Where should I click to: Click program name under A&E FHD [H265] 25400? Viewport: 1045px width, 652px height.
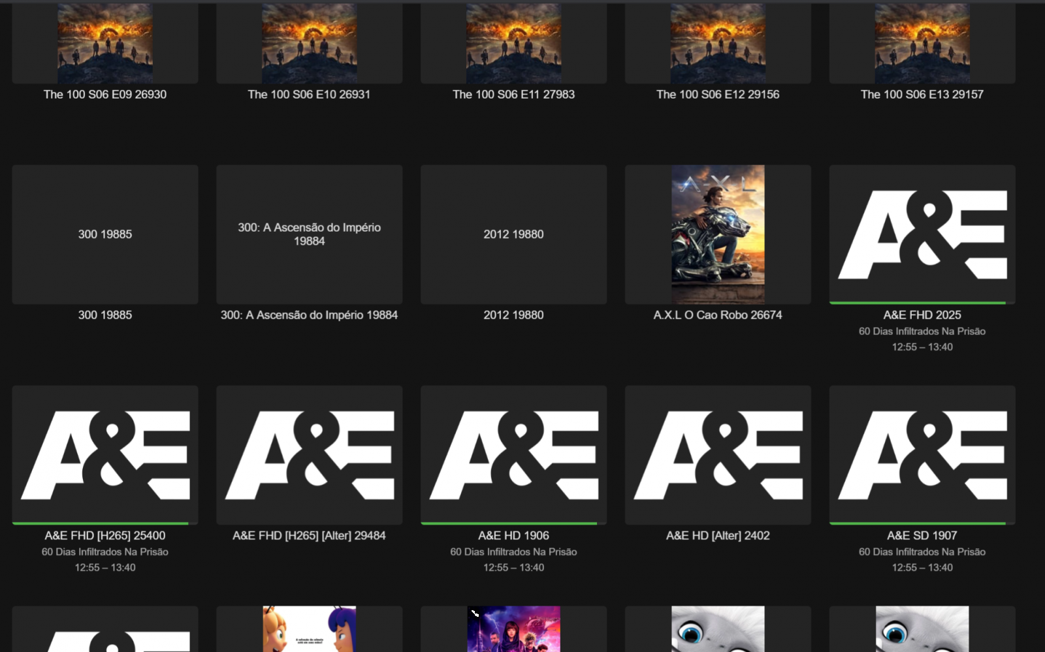105,552
